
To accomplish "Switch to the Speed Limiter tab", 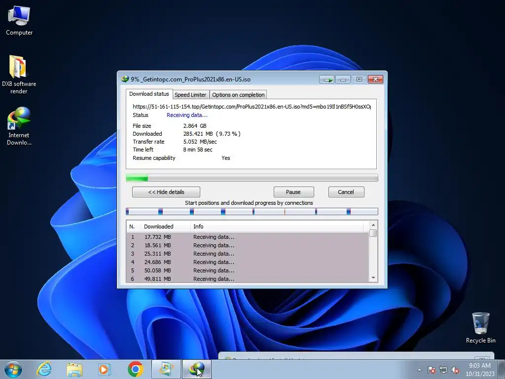I will (190, 94).
